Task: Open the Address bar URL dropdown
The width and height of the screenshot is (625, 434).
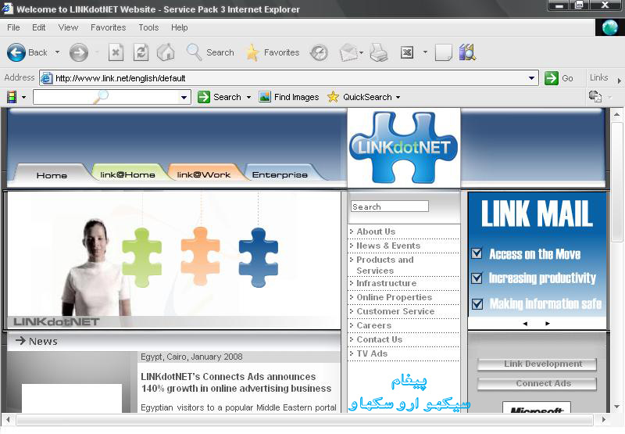Action: pyautogui.click(x=531, y=78)
